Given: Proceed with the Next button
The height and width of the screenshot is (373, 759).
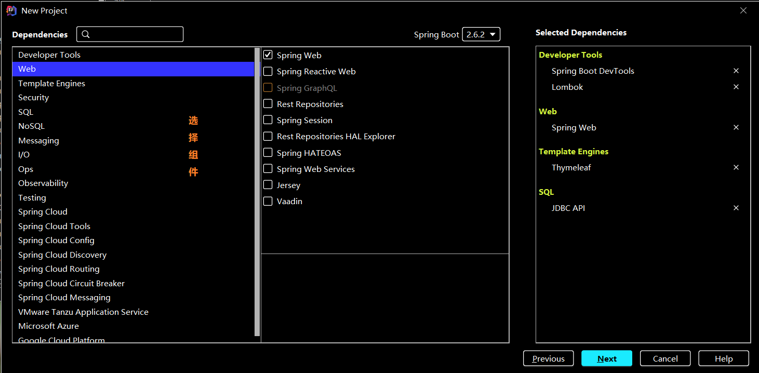Looking at the screenshot, I should pos(607,358).
